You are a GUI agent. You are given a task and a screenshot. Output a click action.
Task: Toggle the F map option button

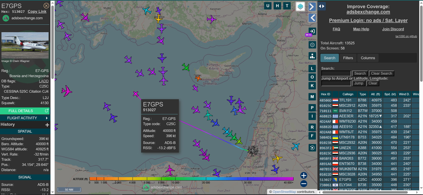312,136
